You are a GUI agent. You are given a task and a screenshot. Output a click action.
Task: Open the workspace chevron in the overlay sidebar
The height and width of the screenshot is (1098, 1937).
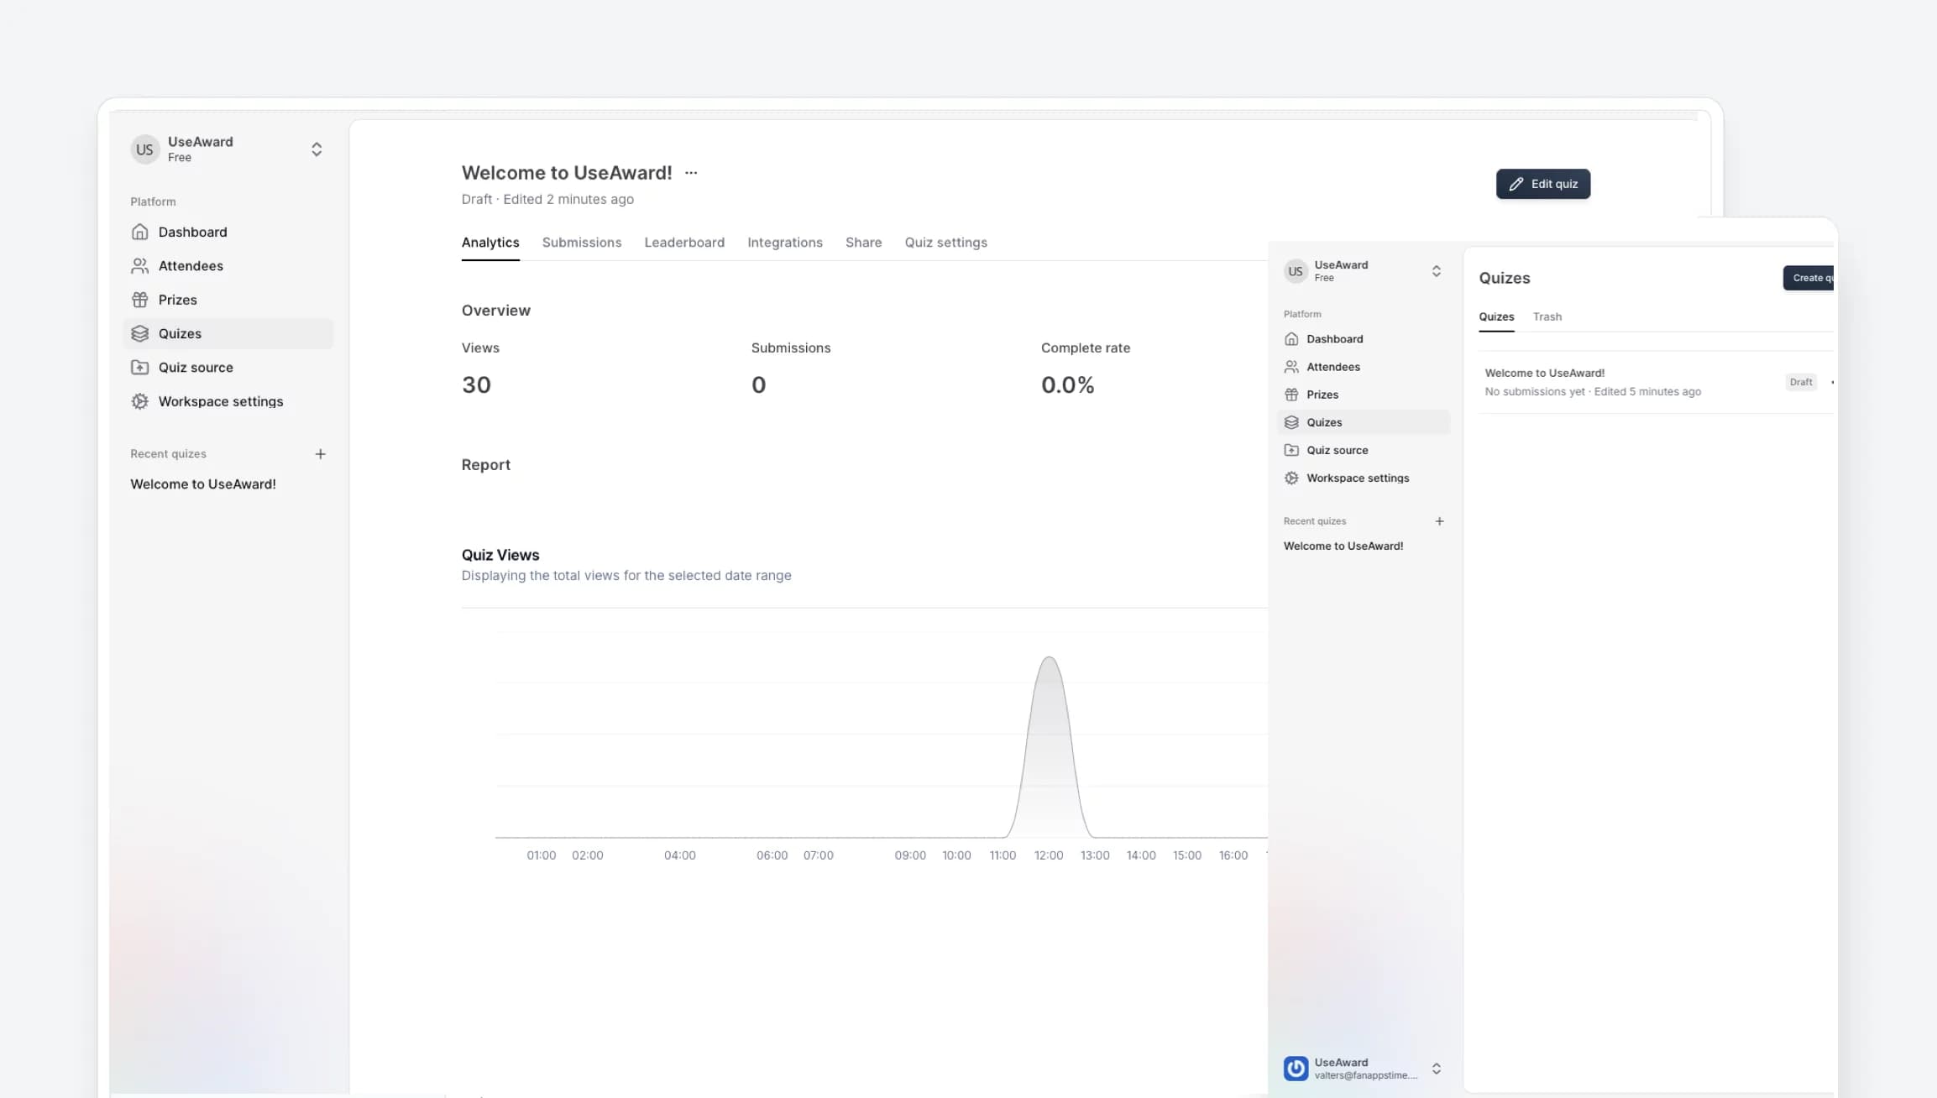[1437, 270]
